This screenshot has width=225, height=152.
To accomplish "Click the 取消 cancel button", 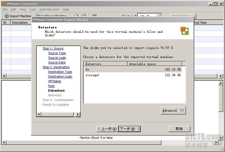I will (179, 129).
